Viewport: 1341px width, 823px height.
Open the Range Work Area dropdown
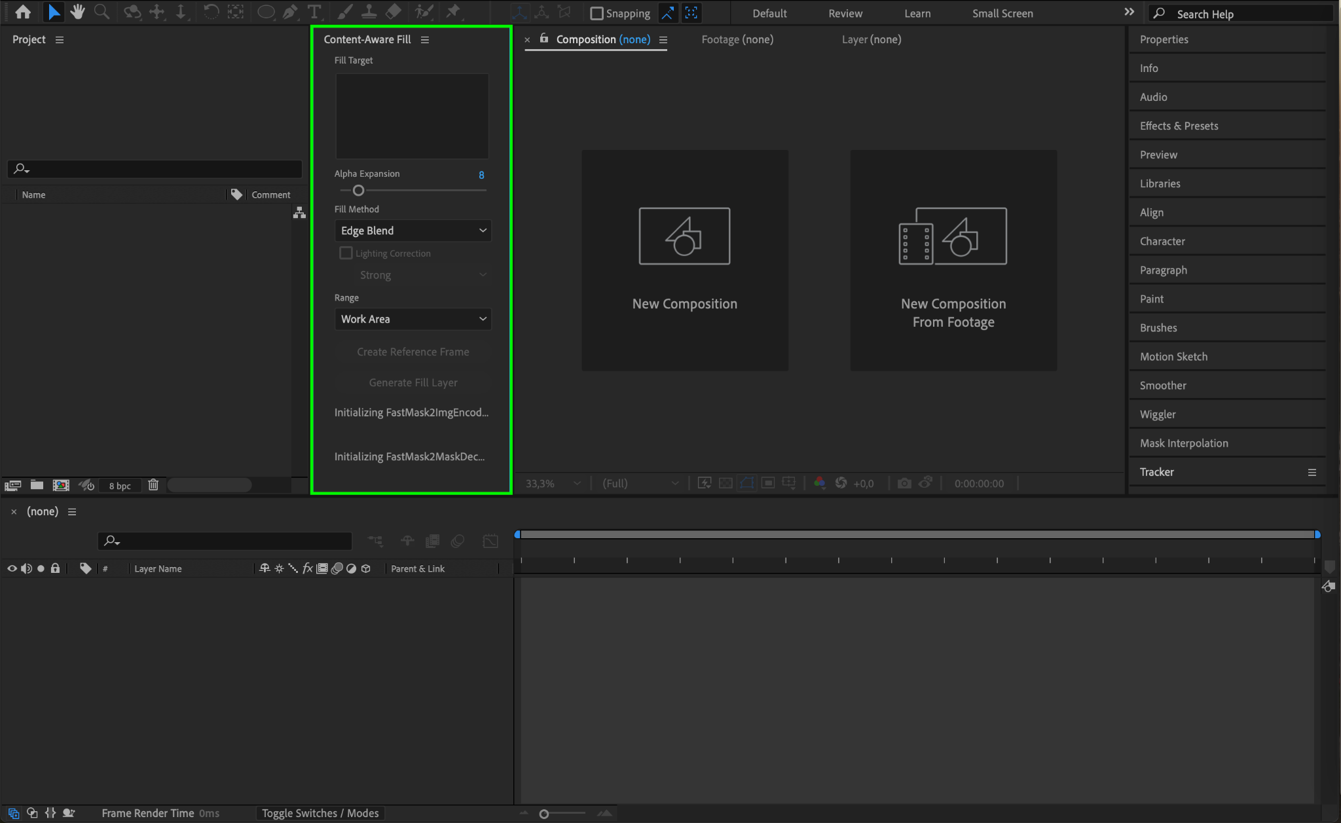point(413,319)
